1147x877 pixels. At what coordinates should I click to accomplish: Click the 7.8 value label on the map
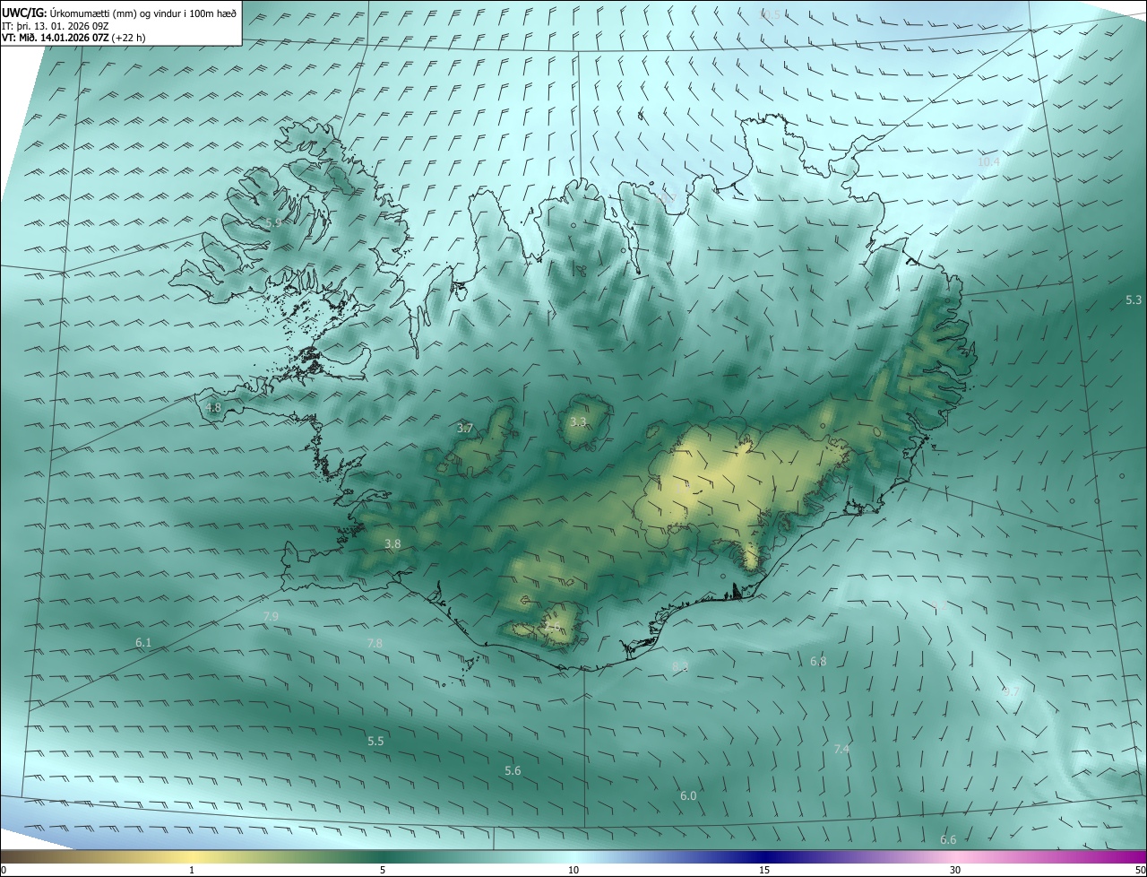[x=375, y=643]
